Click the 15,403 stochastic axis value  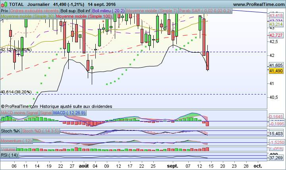pyautogui.click(x=276, y=134)
